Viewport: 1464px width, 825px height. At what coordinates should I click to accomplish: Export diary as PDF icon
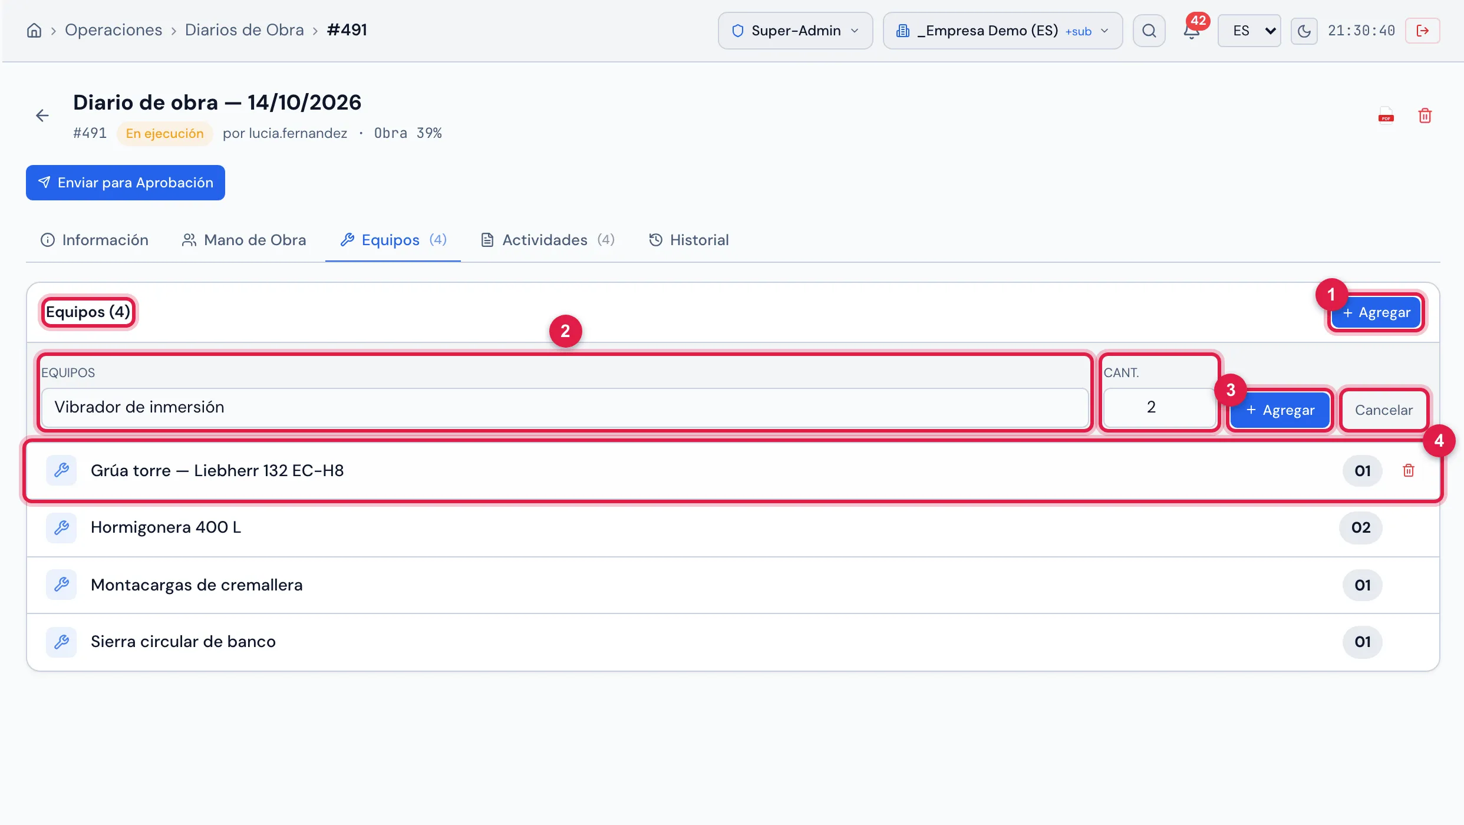point(1386,115)
